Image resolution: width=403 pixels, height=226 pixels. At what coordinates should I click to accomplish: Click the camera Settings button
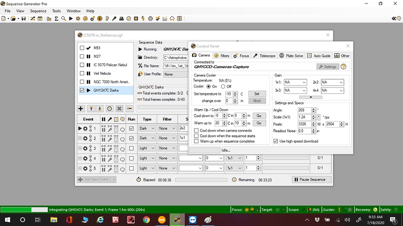(328, 67)
